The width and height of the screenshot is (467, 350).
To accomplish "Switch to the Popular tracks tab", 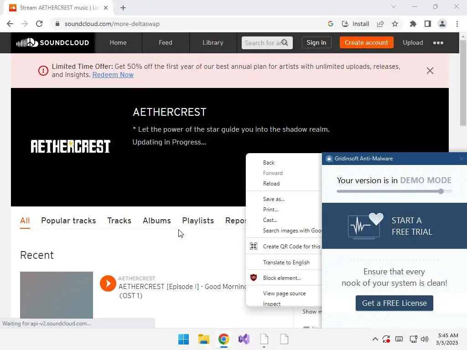I will tap(68, 221).
